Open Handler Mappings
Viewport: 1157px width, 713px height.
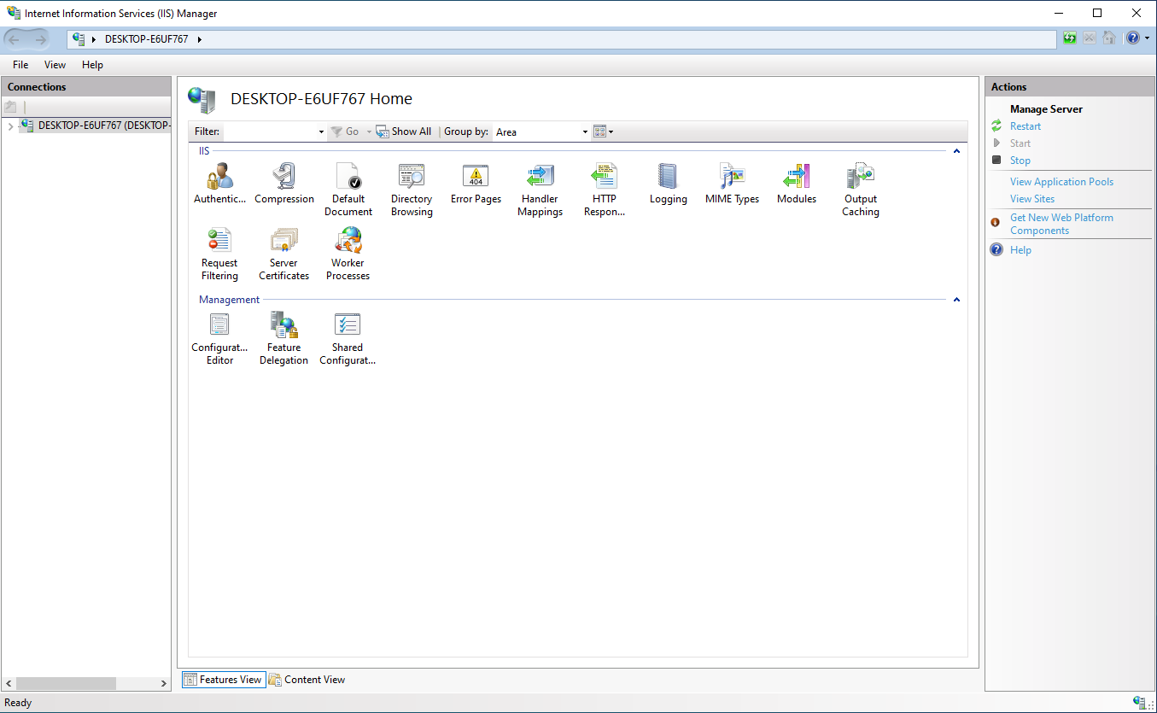[x=540, y=177]
